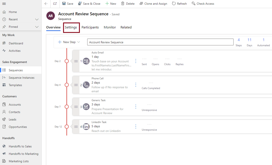Click the Day 4 timeline marker

pyautogui.click(x=67, y=85)
